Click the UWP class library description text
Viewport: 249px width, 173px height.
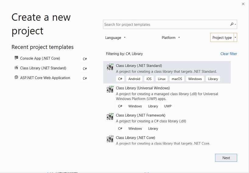tap(167, 96)
